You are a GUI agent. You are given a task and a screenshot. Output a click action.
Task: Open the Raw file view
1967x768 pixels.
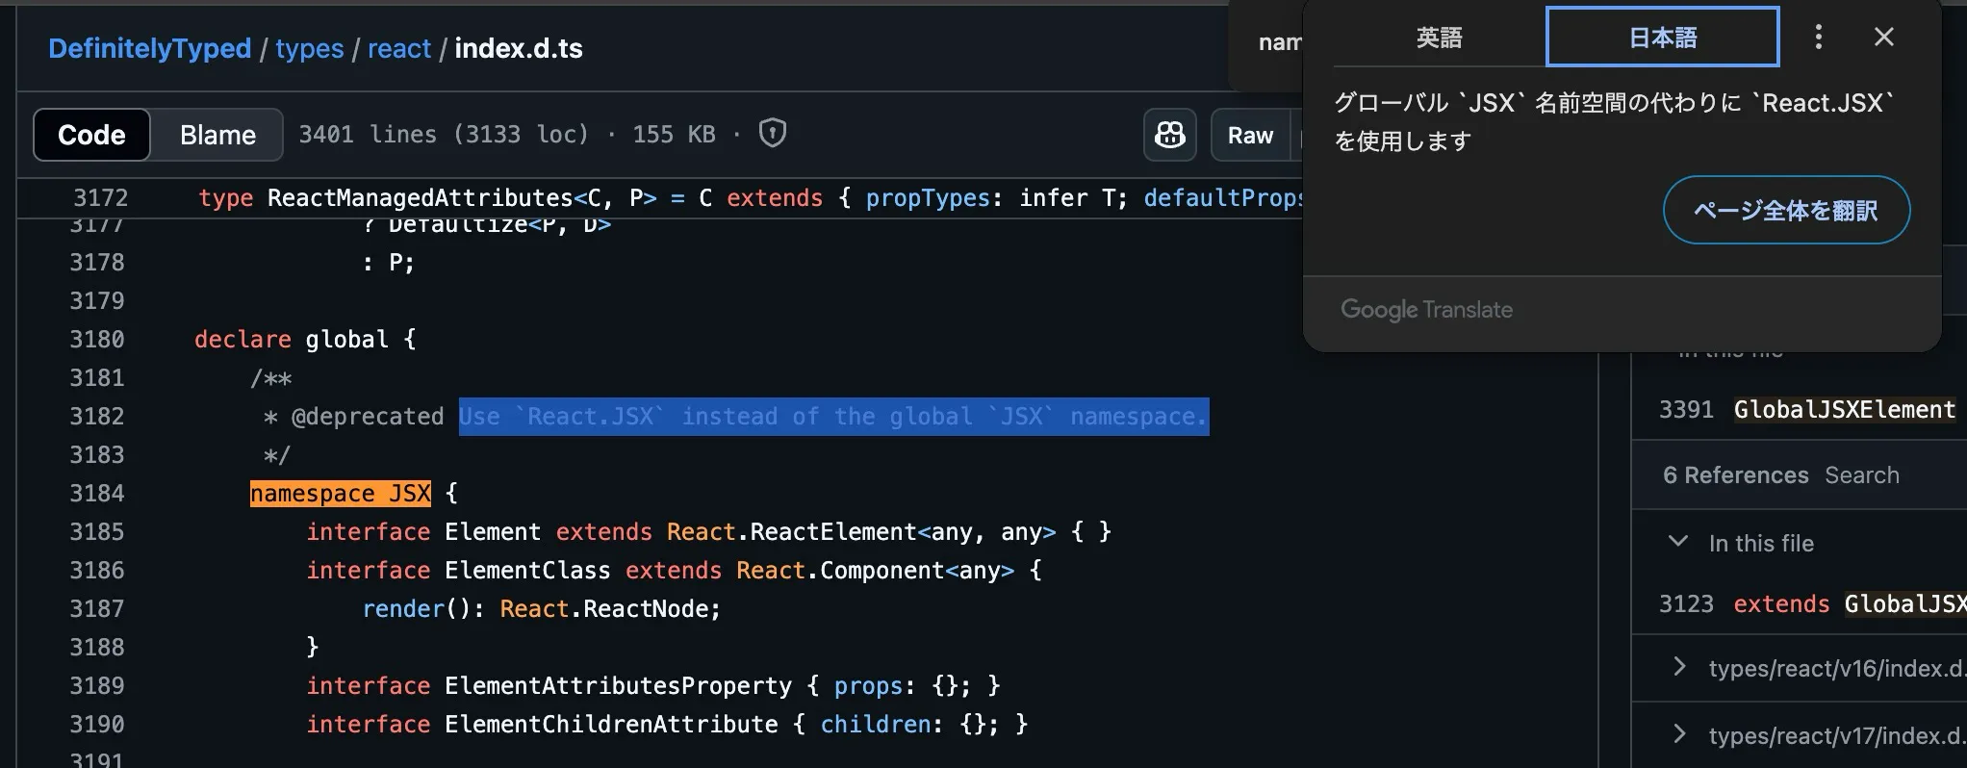click(1249, 135)
